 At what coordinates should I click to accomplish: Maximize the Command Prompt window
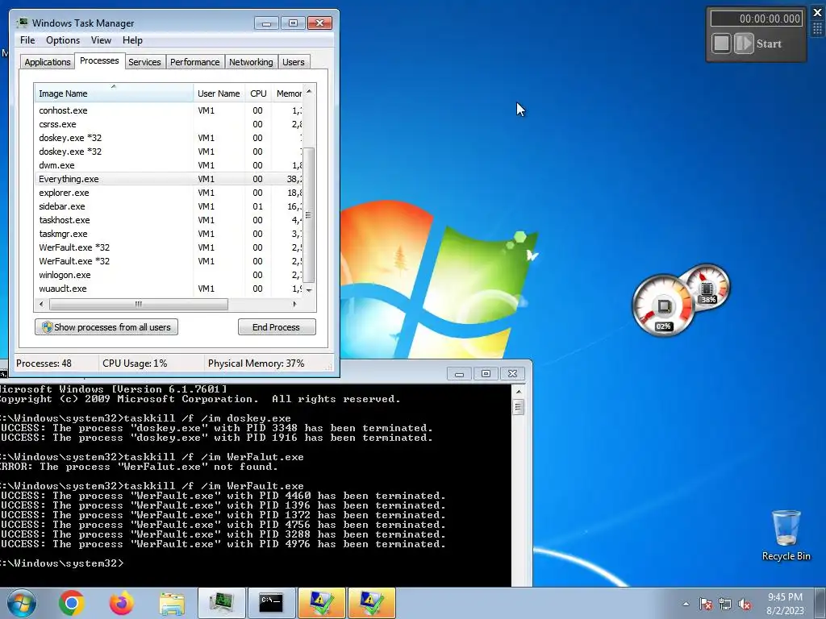click(486, 373)
